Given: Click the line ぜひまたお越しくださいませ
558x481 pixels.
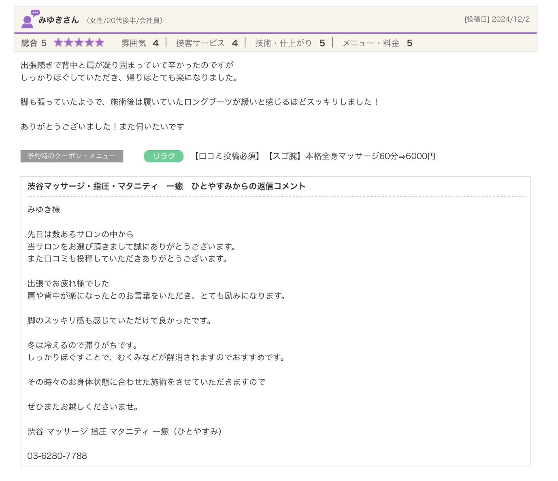Looking at the screenshot, I should [83, 407].
